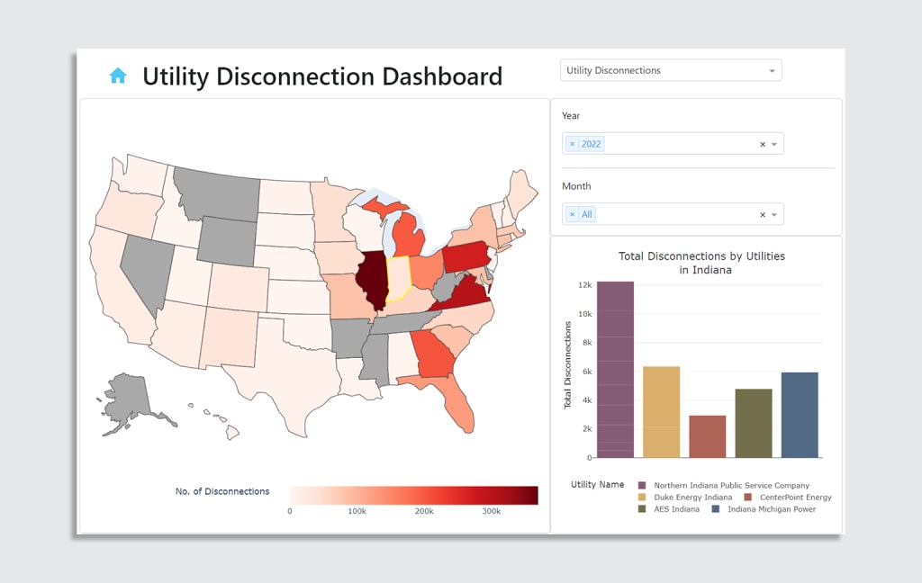The height and width of the screenshot is (583, 922).
Task: Remove the 'All' month chip via its ×
Action: tap(572, 214)
